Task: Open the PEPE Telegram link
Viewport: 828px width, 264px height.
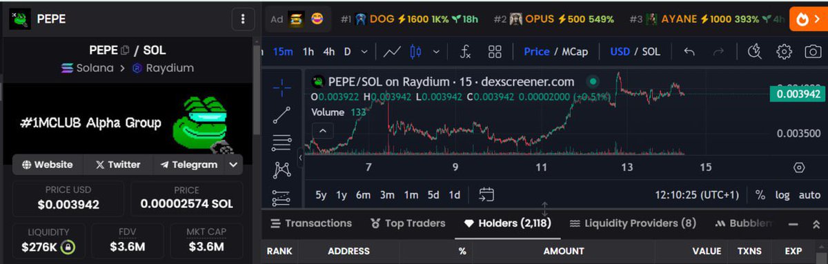Action: click(x=189, y=165)
